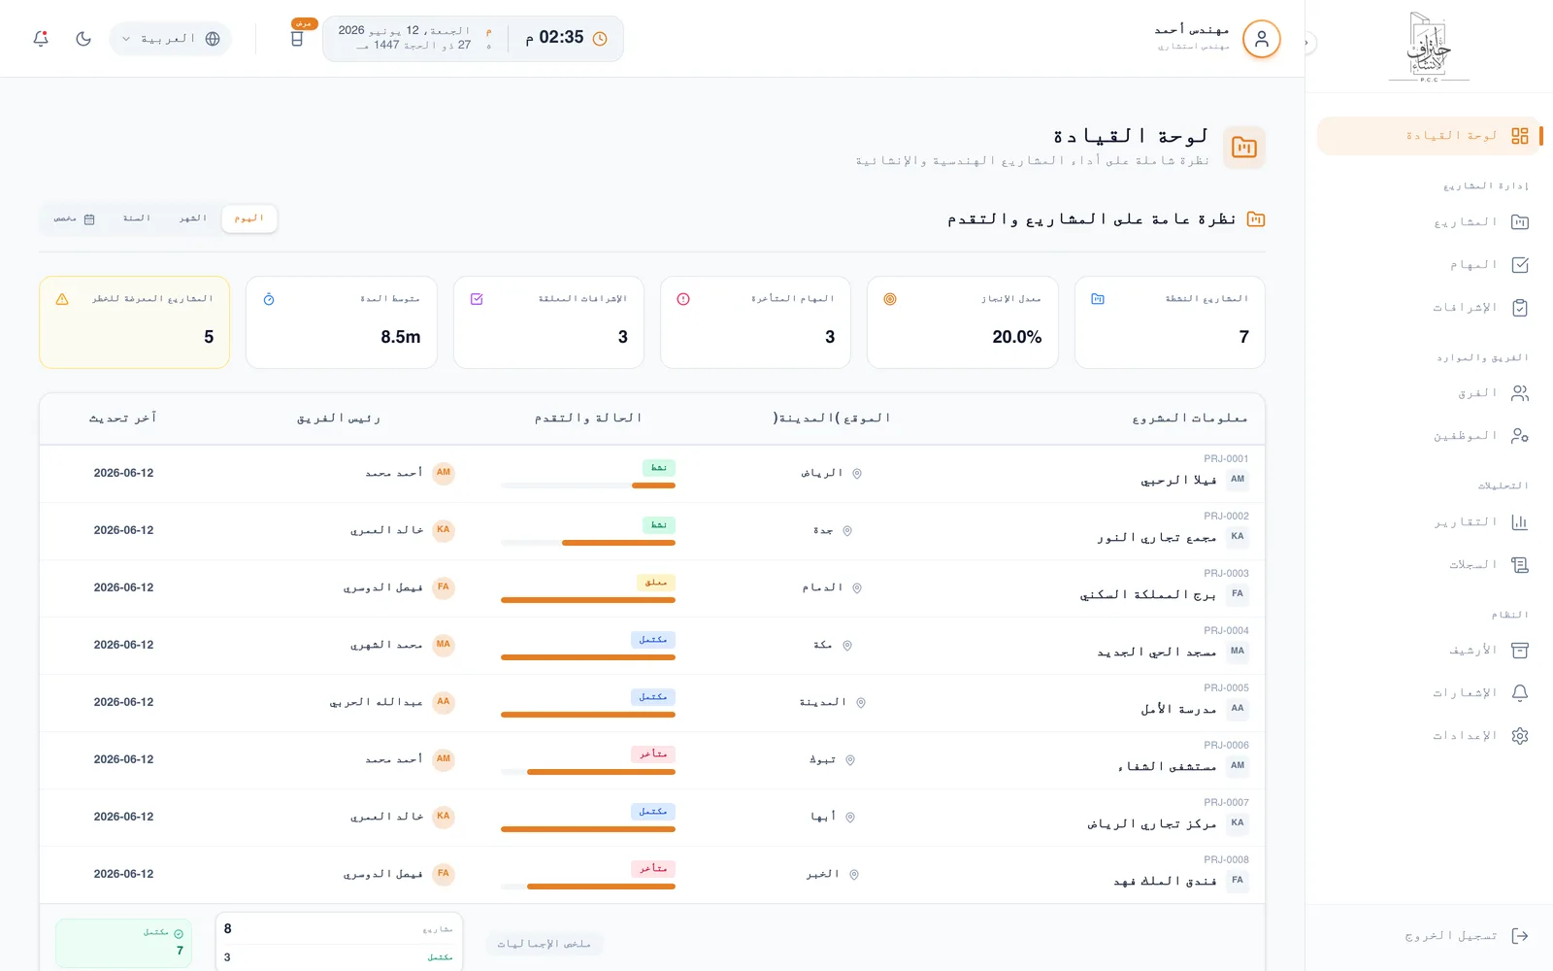Click the المشاريع folder icon in the sidebar

click(1520, 222)
